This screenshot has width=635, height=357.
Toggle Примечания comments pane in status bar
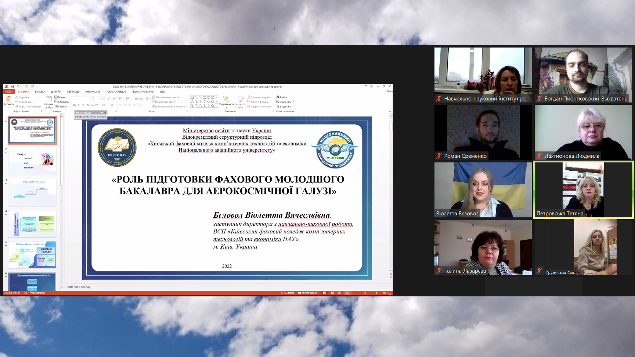pos(307,293)
